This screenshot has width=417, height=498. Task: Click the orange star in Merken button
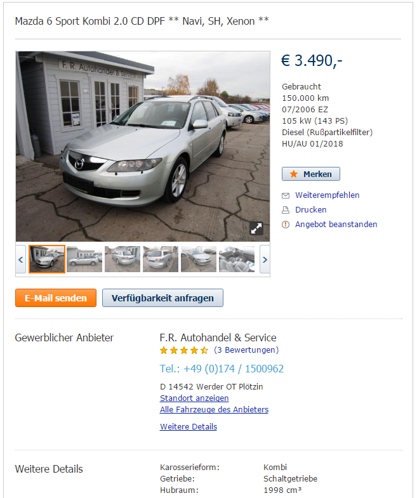pos(294,174)
